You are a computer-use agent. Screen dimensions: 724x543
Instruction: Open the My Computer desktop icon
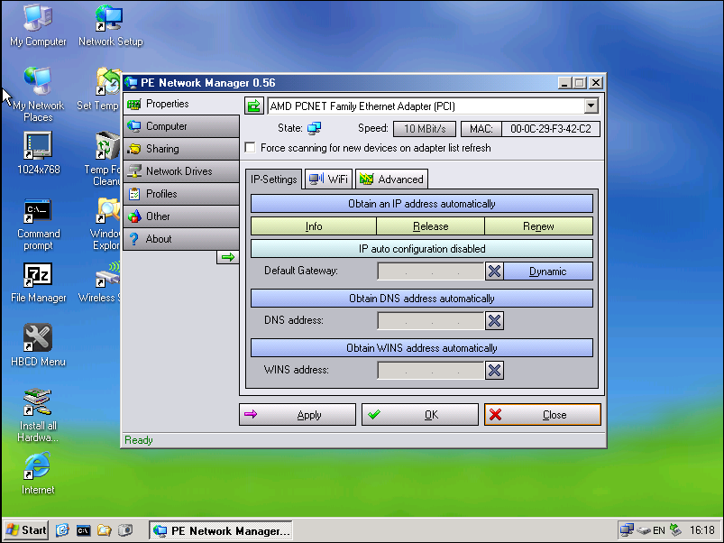tap(38, 25)
